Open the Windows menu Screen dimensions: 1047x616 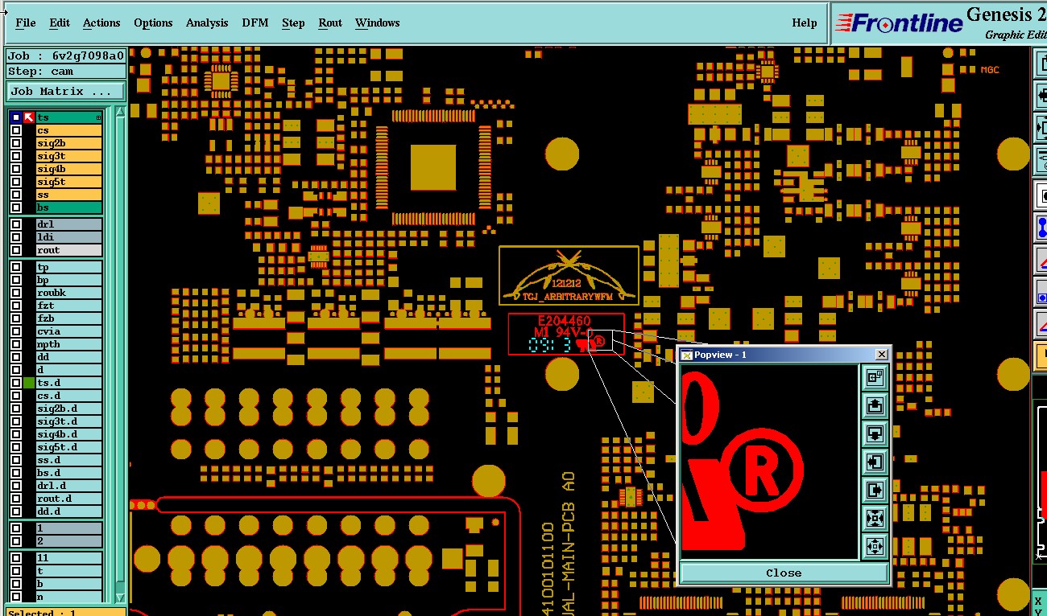[x=377, y=23]
